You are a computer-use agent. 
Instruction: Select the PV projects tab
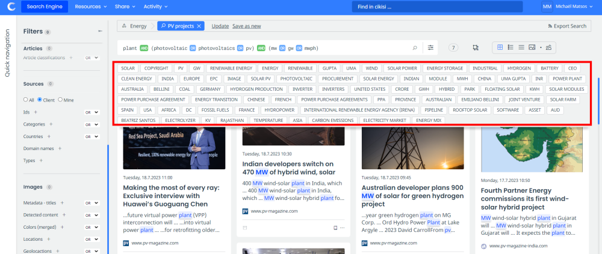[x=181, y=26]
